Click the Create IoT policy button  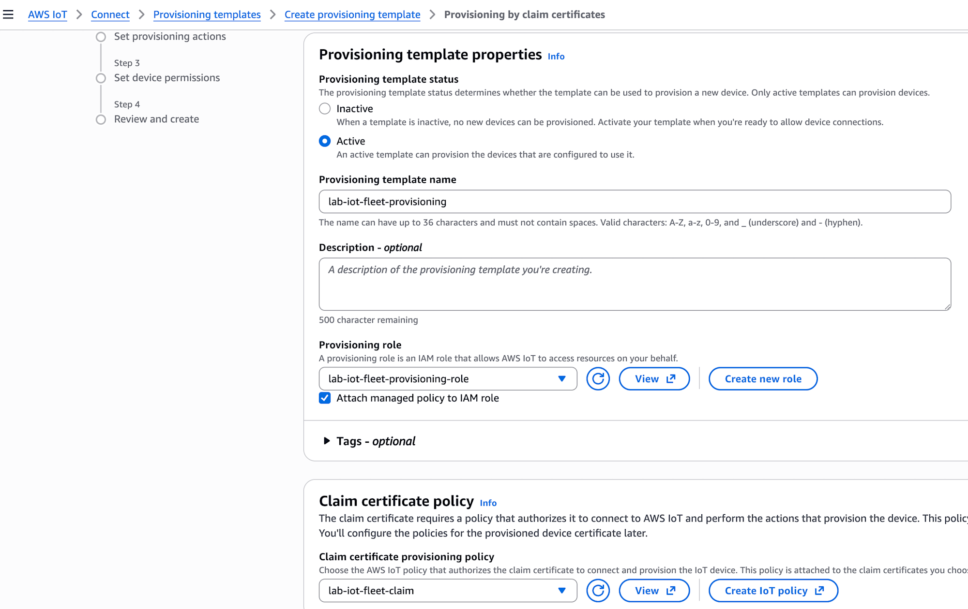click(773, 590)
